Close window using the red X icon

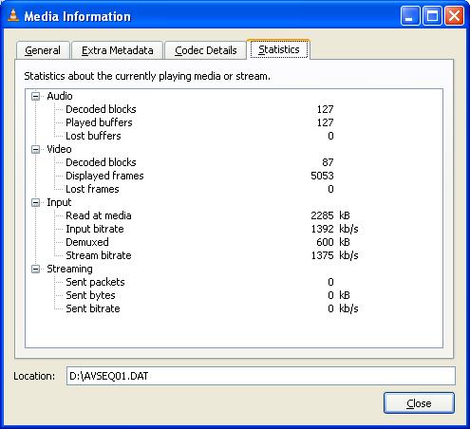pyautogui.click(x=454, y=16)
